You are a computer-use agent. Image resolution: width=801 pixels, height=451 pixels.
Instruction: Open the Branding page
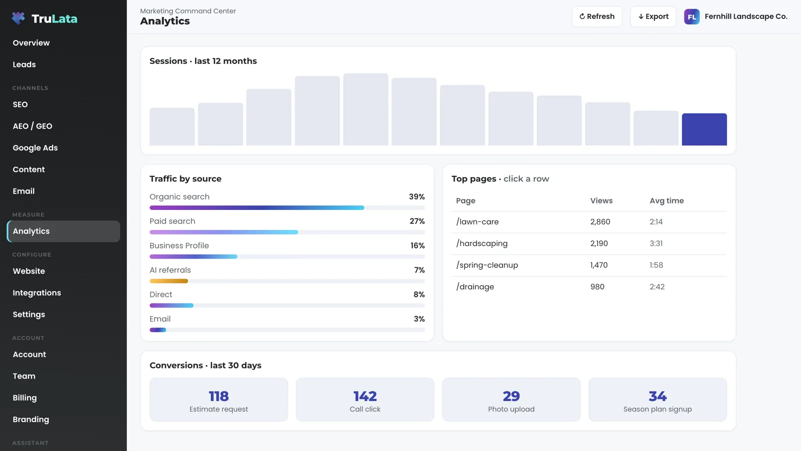63,419
